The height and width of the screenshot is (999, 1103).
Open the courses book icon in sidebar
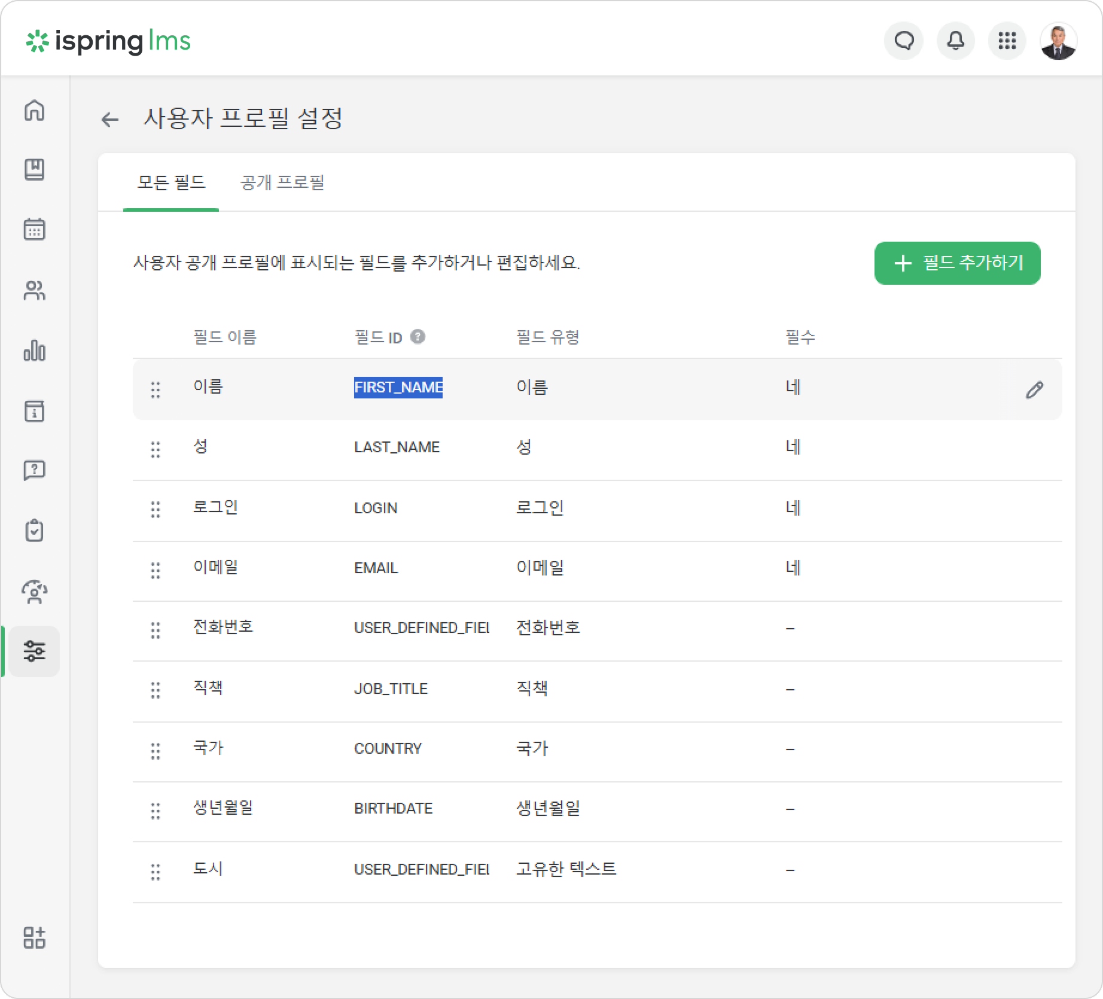(35, 169)
